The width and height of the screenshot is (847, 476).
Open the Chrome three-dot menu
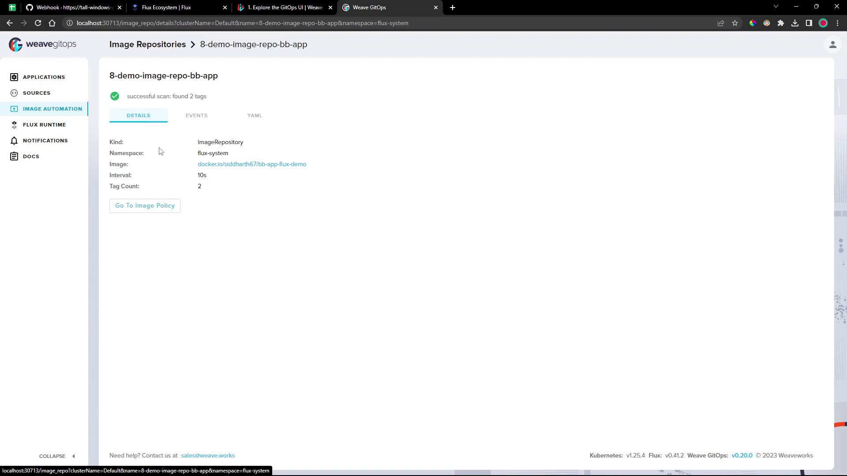click(x=837, y=23)
